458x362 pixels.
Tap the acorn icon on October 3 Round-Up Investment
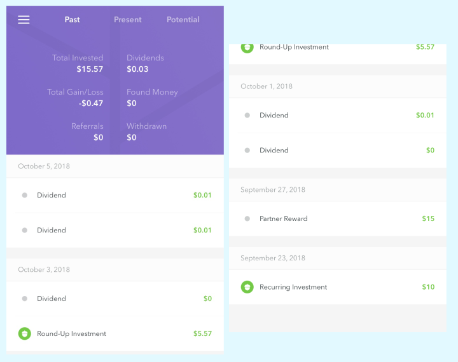coord(25,333)
